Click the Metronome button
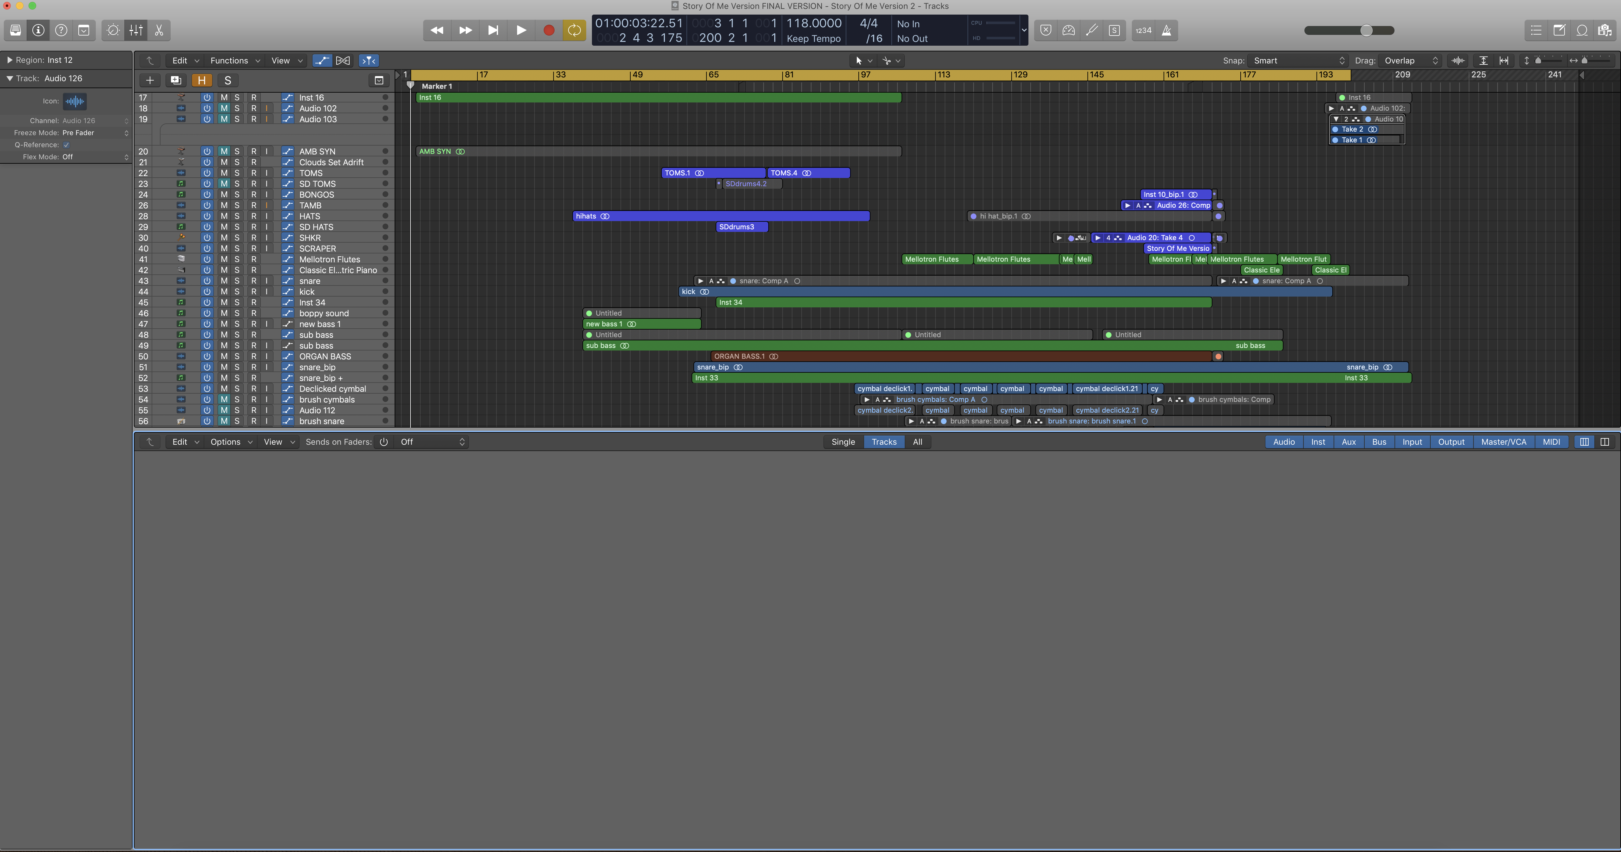1621x852 pixels. [1166, 30]
